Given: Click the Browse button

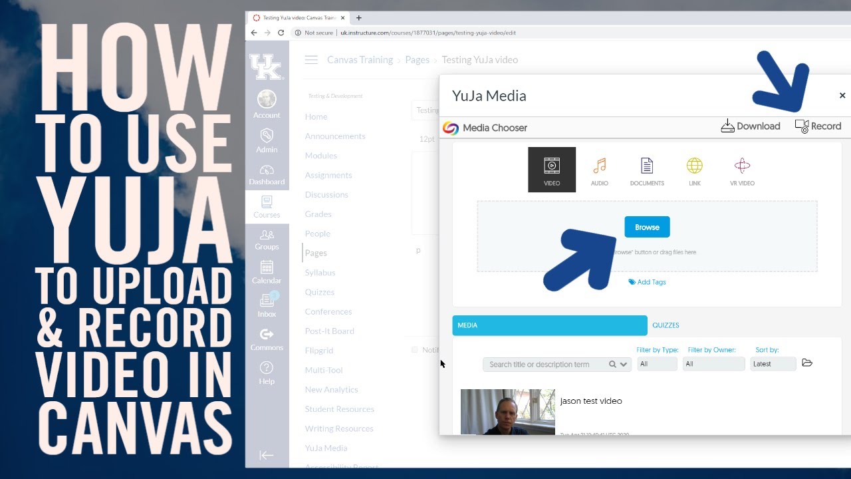Looking at the screenshot, I should 647,227.
